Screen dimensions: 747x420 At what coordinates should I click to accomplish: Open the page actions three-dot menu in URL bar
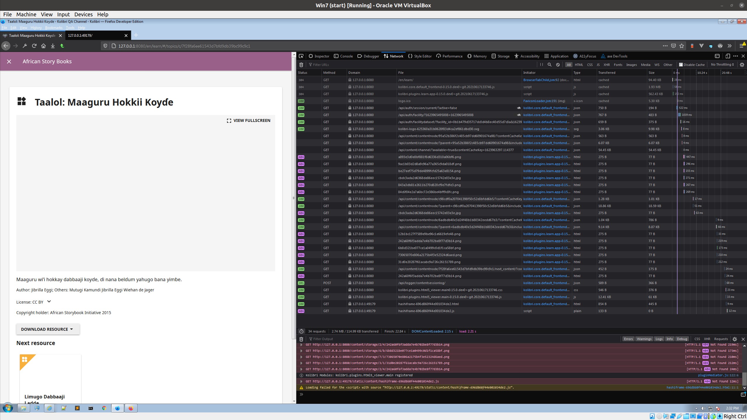(665, 46)
